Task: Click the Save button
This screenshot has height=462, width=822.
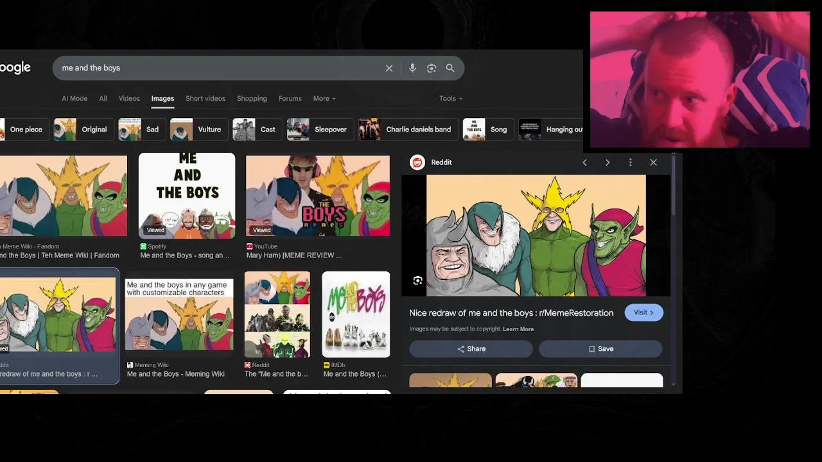Action: pos(600,349)
